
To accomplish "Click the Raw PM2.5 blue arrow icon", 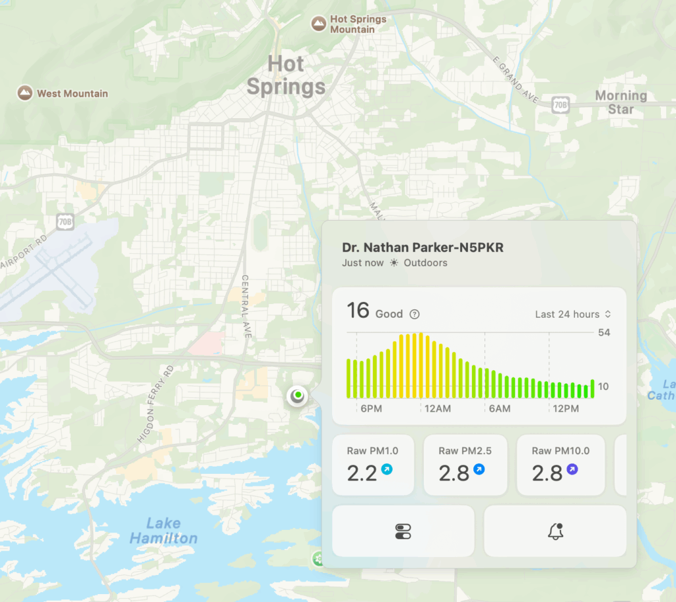I will pyautogui.click(x=479, y=470).
